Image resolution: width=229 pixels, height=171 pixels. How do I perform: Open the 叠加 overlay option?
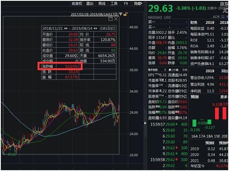pyautogui.click(x=90, y=4)
